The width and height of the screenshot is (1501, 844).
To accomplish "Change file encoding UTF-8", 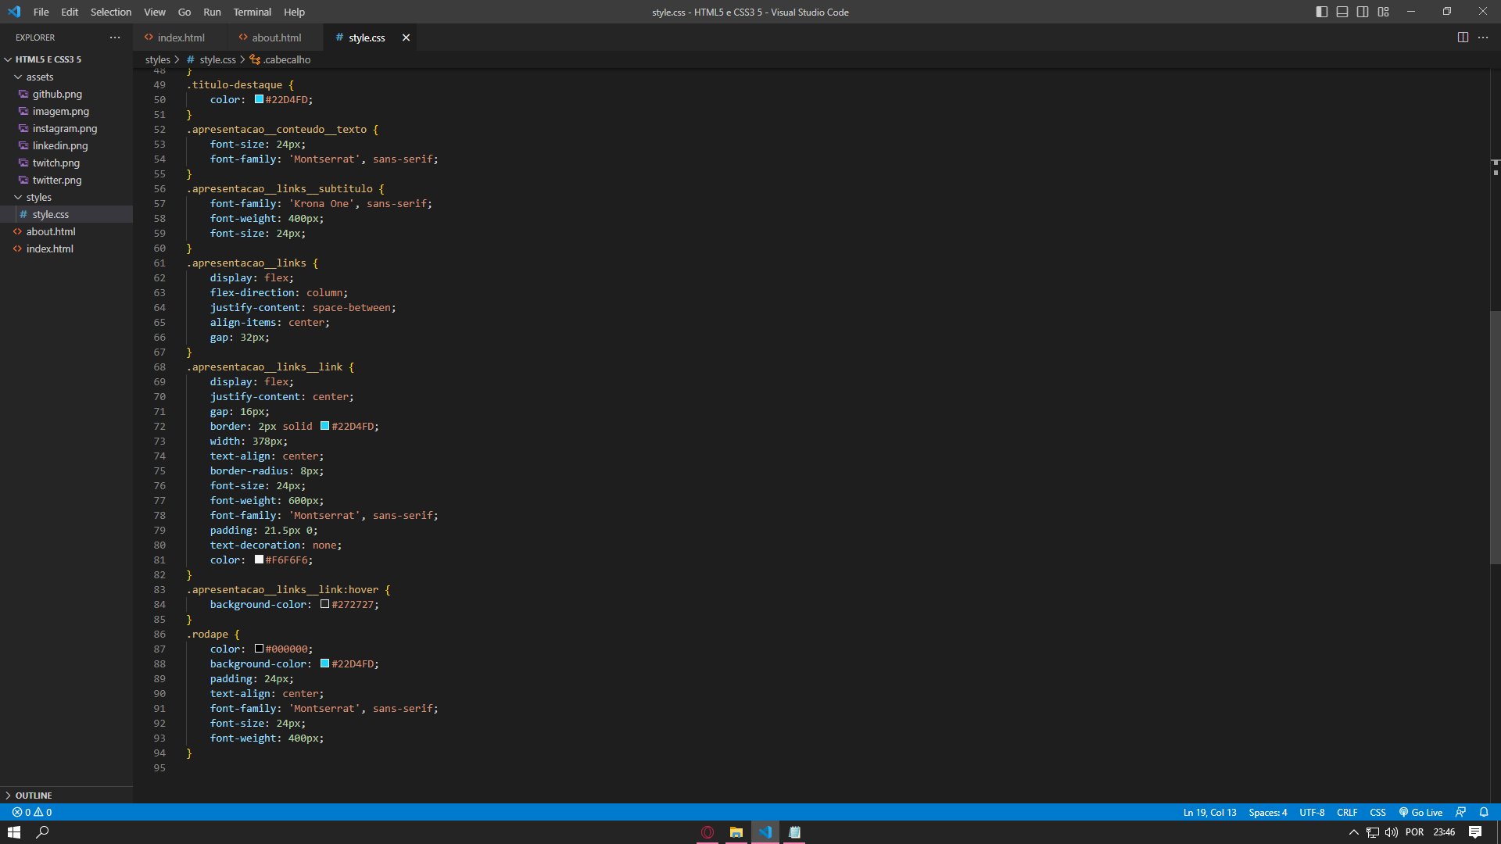I will [1312, 812].
